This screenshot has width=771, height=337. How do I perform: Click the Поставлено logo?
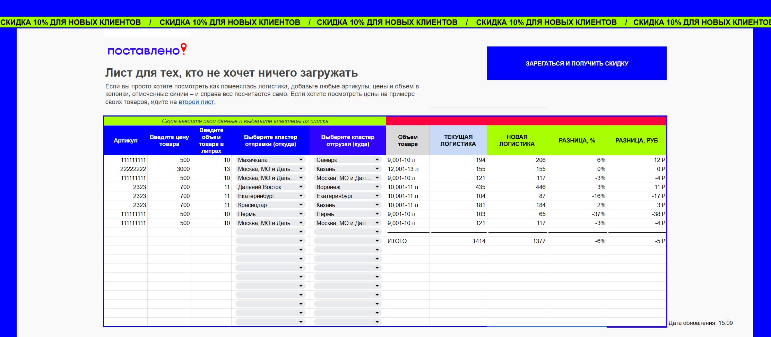147,50
